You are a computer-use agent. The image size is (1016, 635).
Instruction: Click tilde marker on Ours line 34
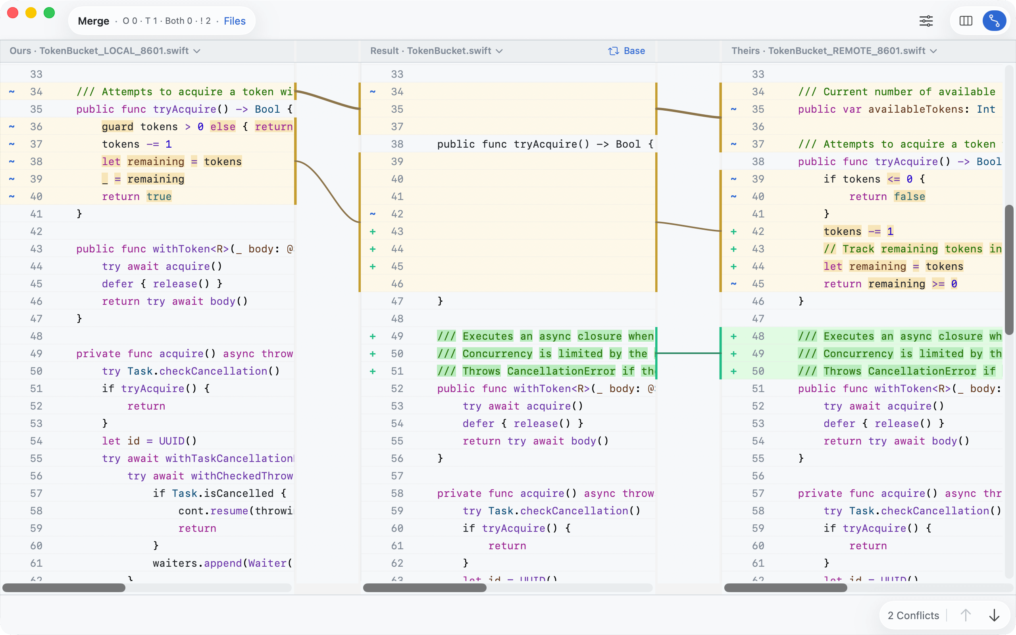(12, 92)
